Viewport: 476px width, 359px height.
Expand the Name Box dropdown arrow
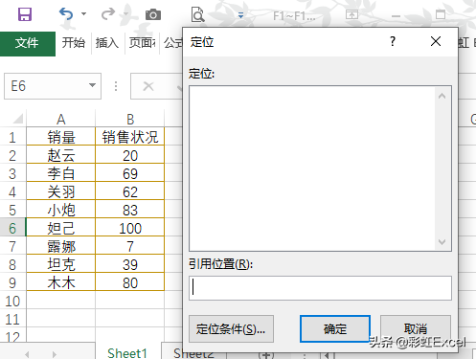[x=92, y=85]
